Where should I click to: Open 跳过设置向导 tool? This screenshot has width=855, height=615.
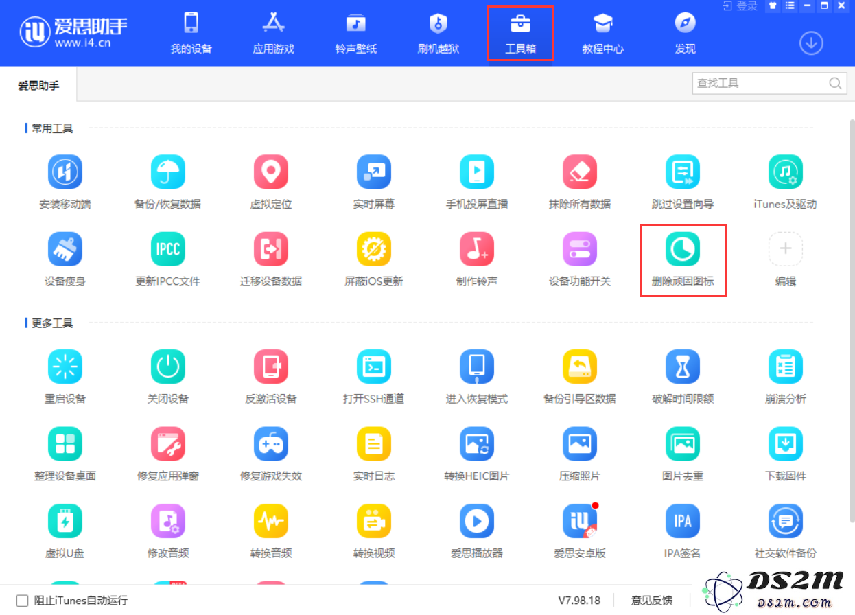point(683,181)
